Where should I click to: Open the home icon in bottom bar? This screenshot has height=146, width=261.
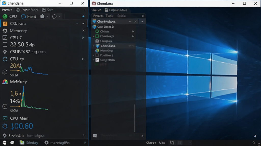coord(4,142)
